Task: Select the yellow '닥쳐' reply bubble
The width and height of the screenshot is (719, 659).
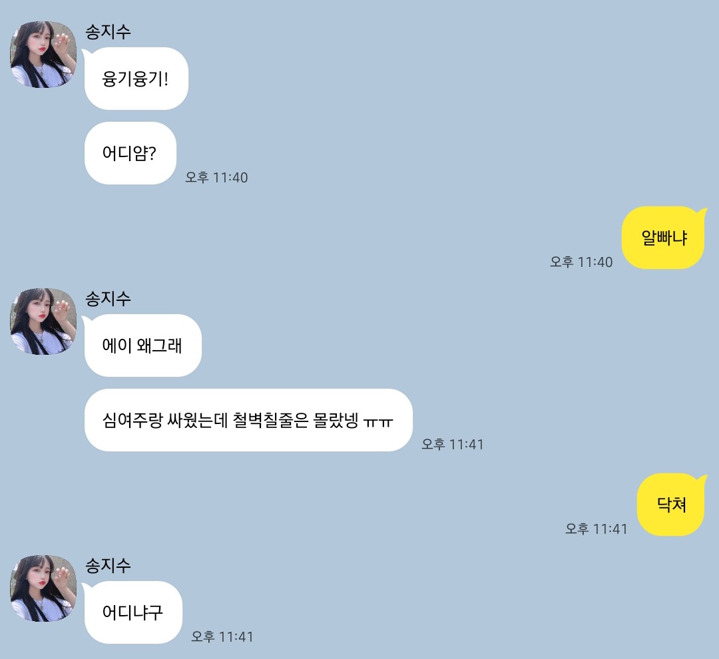Action: 671,505
